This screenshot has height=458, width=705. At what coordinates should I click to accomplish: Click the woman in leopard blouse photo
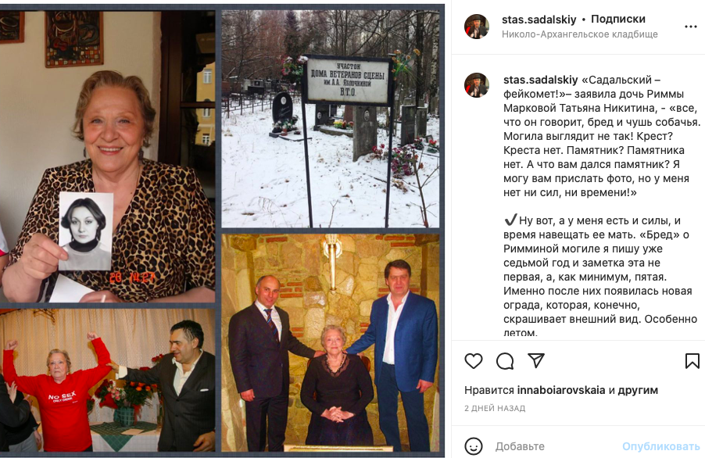(107, 156)
